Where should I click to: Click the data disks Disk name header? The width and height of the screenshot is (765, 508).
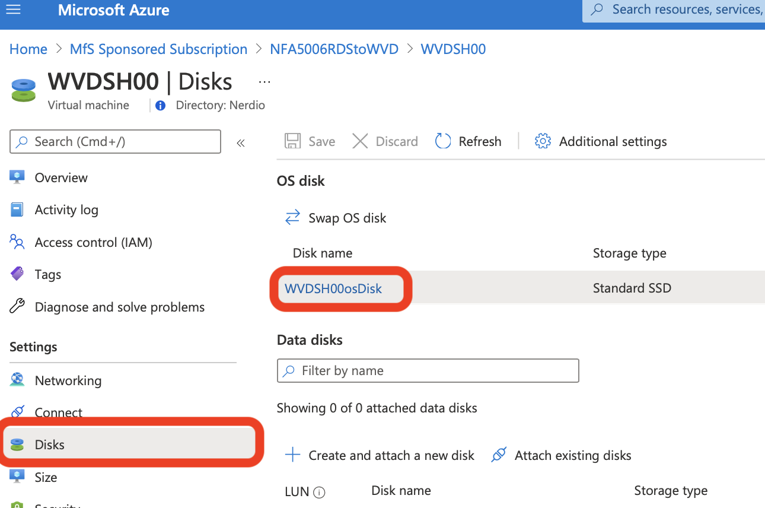tap(401, 491)
